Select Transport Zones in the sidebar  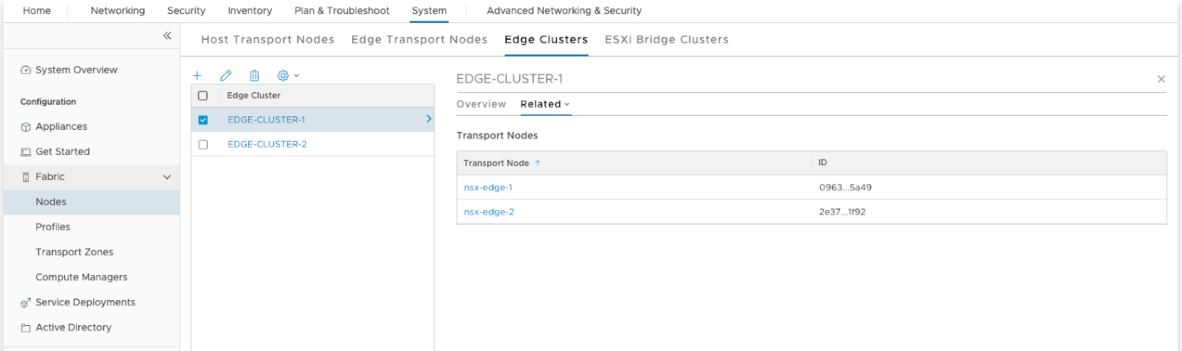(x=75, y=252)
